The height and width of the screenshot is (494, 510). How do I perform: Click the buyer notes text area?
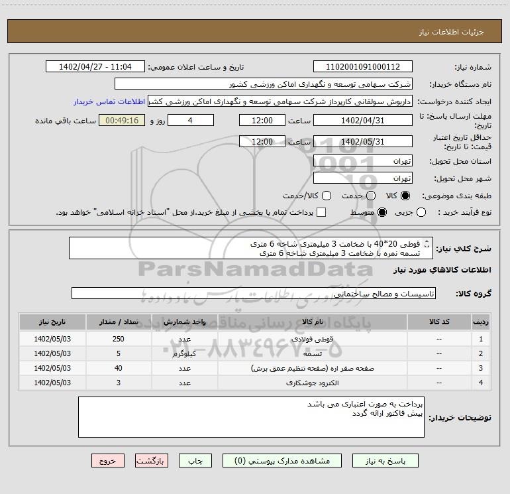pos(251,417)
